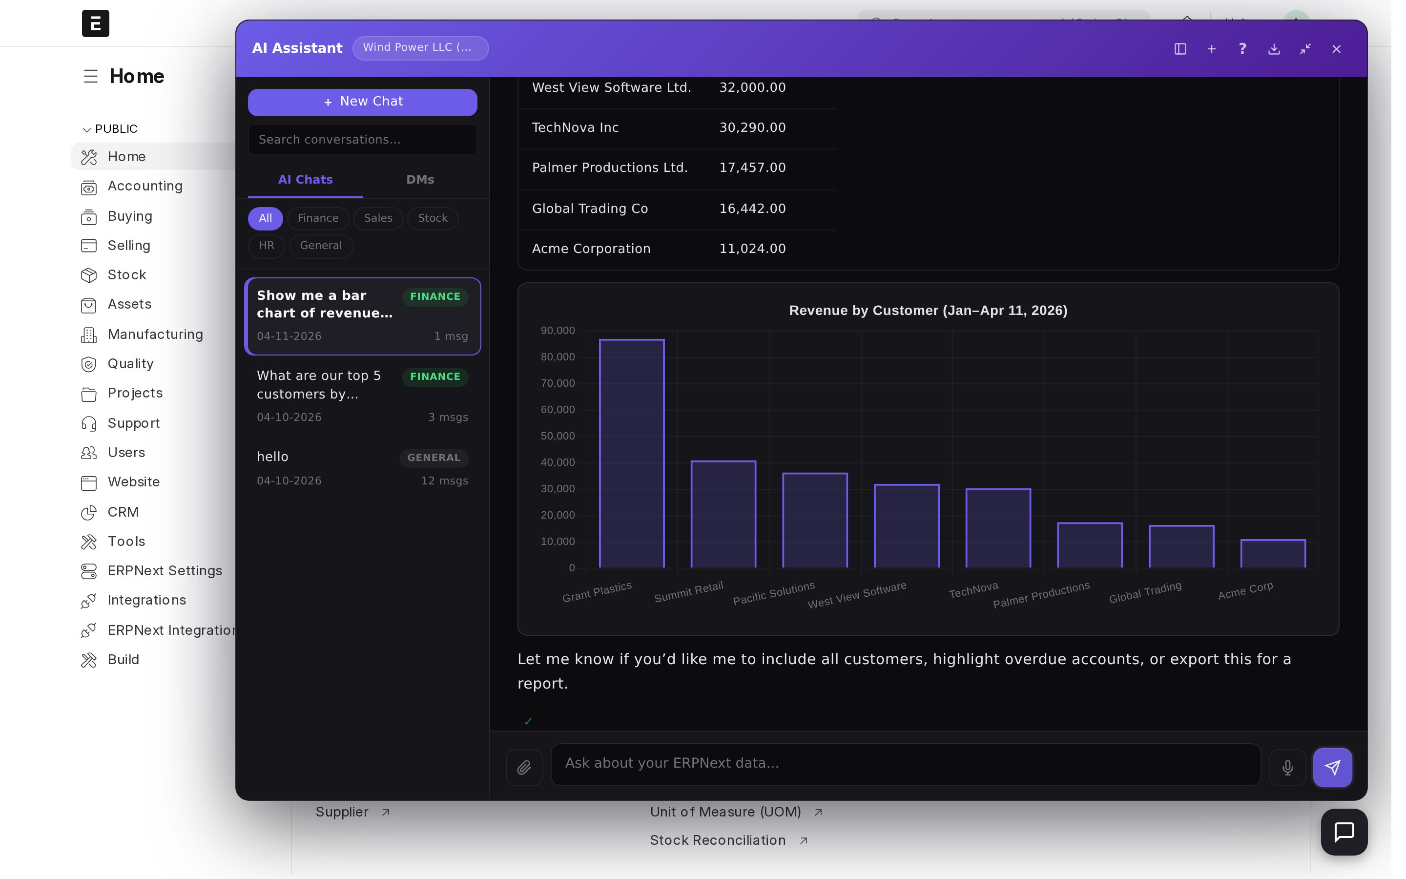The image size is (1406, 879).
Task: Click the Grant Plastics bar in chart
Action: coord(632,454)
